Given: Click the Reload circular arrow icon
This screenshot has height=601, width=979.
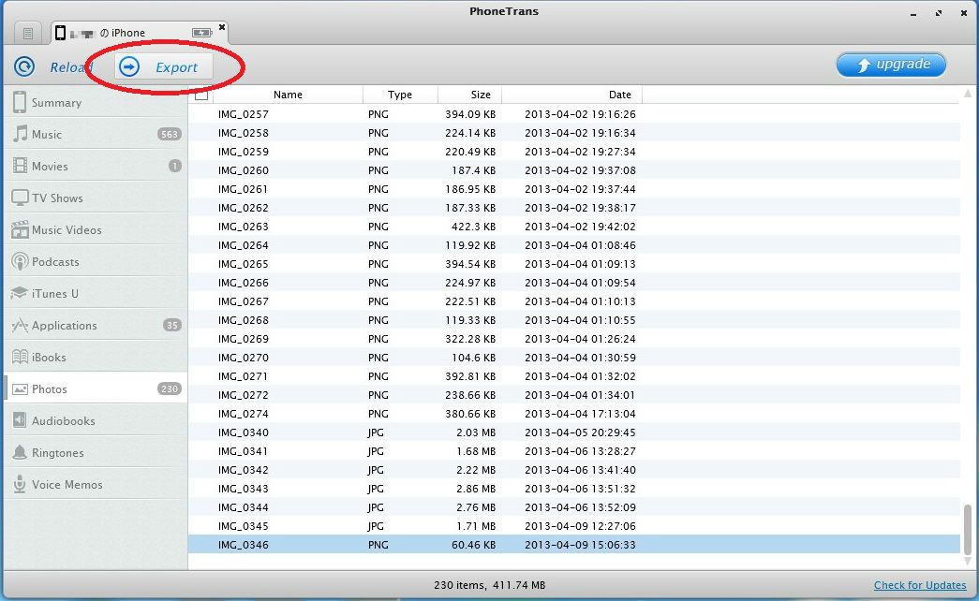Looking at the screenshot, I should (25, 66).
